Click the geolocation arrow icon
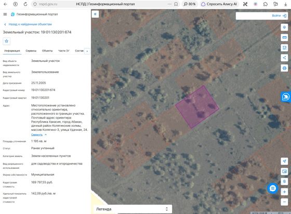This screenshot has height=214, width=291. click(284, 161)
